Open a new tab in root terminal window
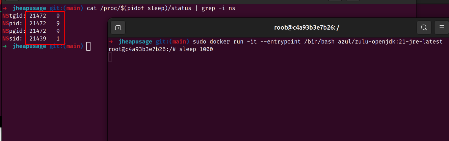The image size is (449, 141). click(118, 28)
